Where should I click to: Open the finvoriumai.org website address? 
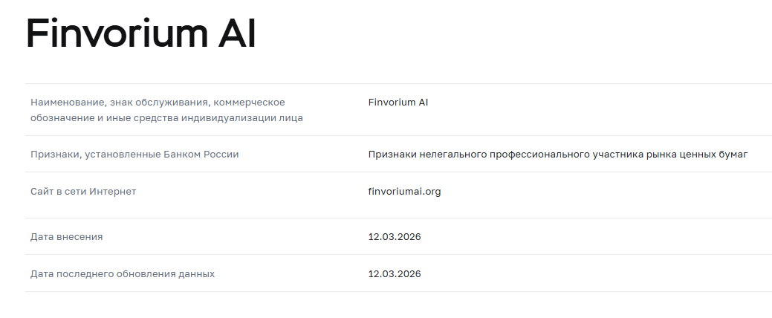pyautogui.click(x=404, y=192)
